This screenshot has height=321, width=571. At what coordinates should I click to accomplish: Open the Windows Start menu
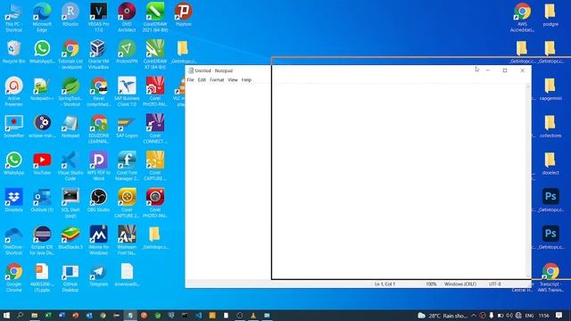pyautogui.click(x=6, y=316)
